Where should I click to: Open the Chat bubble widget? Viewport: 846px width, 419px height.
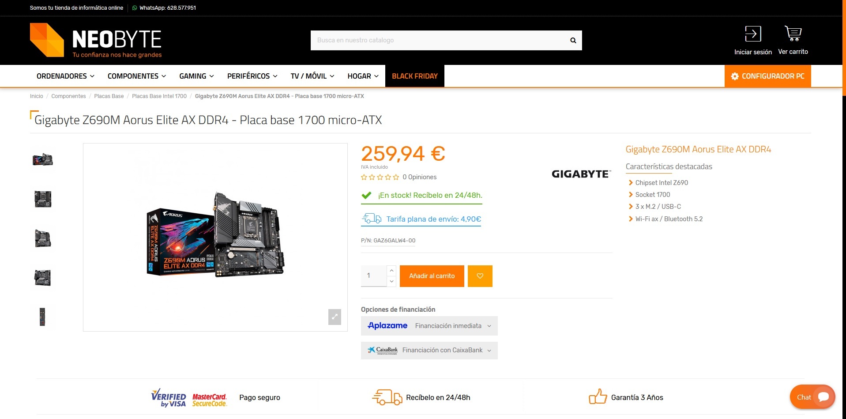[x=812, y=397]
